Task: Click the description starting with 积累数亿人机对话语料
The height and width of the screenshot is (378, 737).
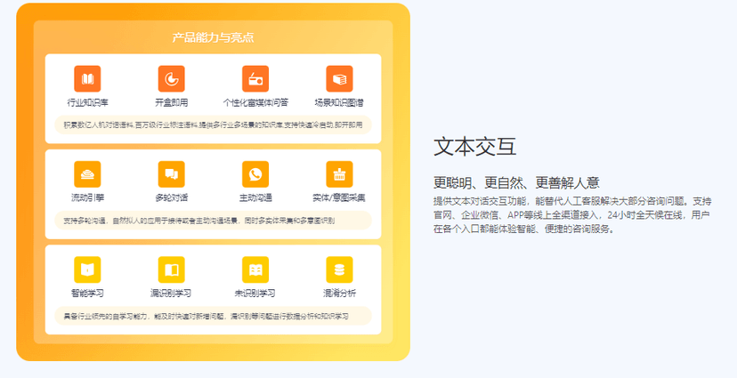Action: pyautogui.click(x=213, y=125)
